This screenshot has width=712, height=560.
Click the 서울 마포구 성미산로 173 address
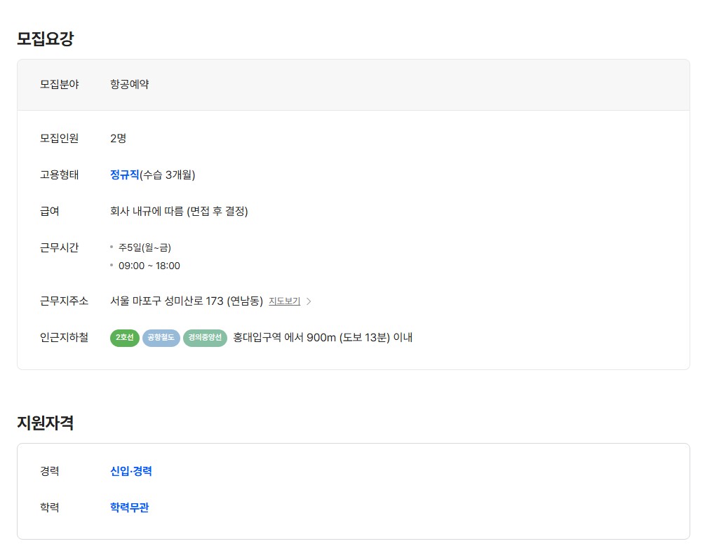(x=186, y=301)
